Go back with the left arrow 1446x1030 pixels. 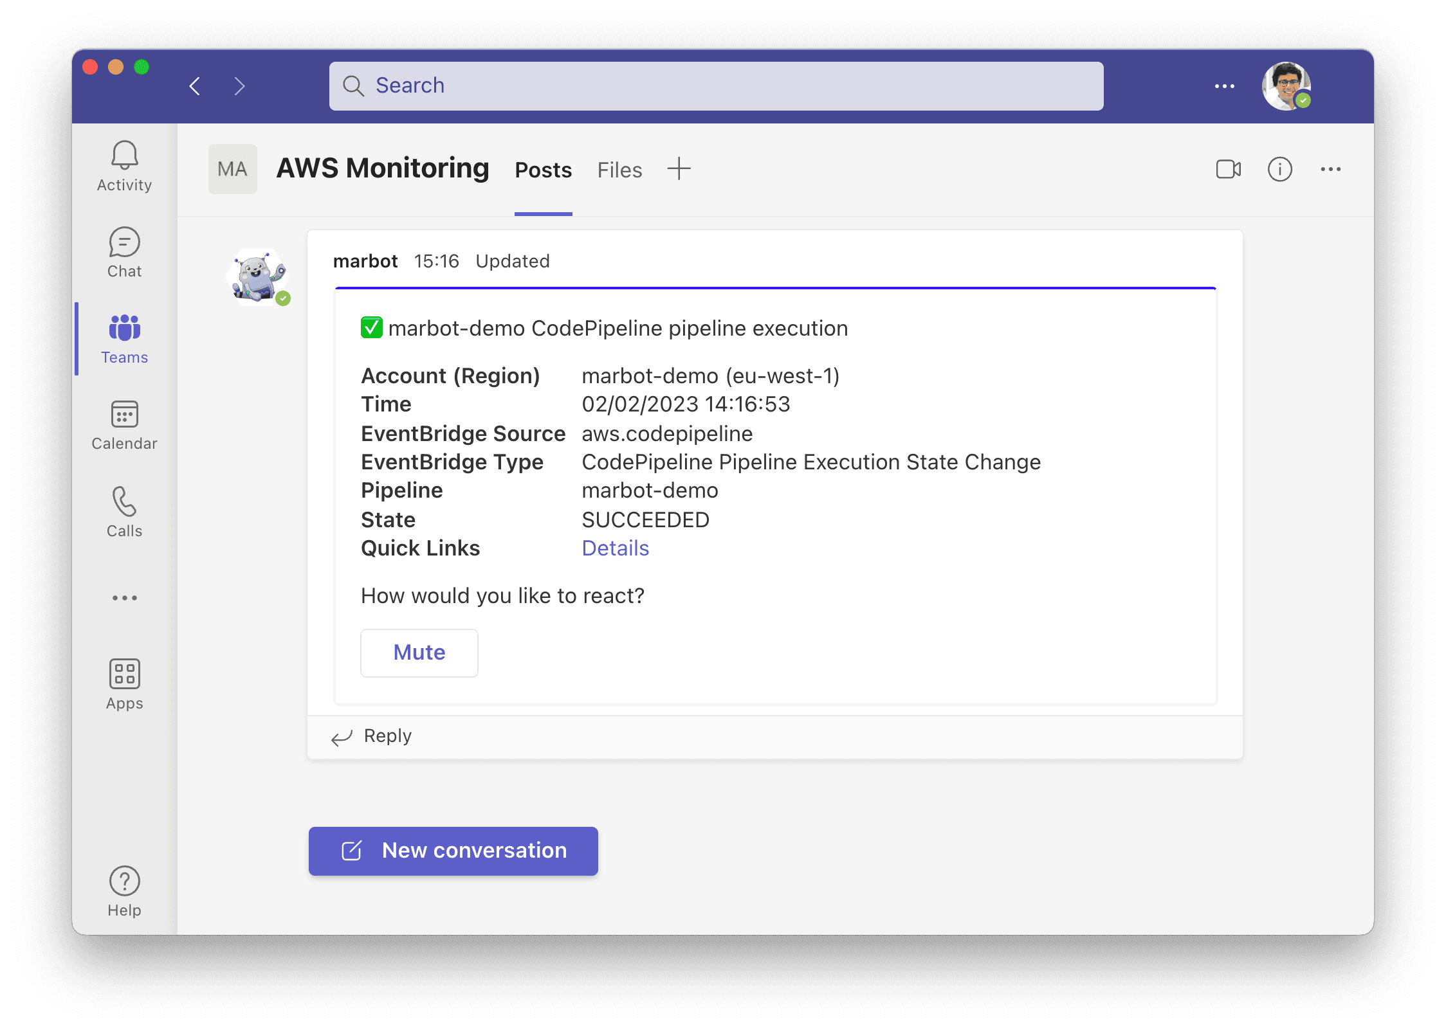click(195, 86)
